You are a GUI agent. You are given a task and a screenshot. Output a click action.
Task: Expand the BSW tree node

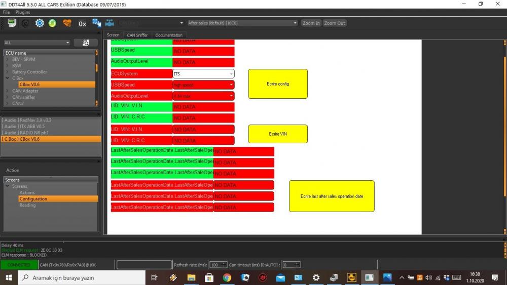point(8,65)
